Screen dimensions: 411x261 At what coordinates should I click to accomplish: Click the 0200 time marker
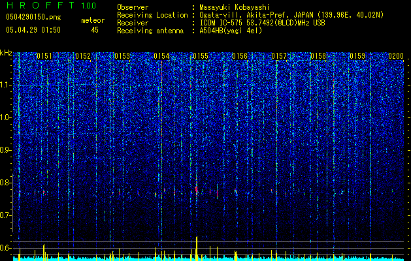pos(396,56)
